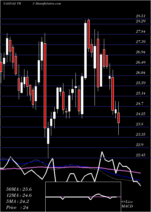The height and width of the screenshot is (212, 151).
Task: Click the 27.39 price level label
Action: tap(140, 42)
